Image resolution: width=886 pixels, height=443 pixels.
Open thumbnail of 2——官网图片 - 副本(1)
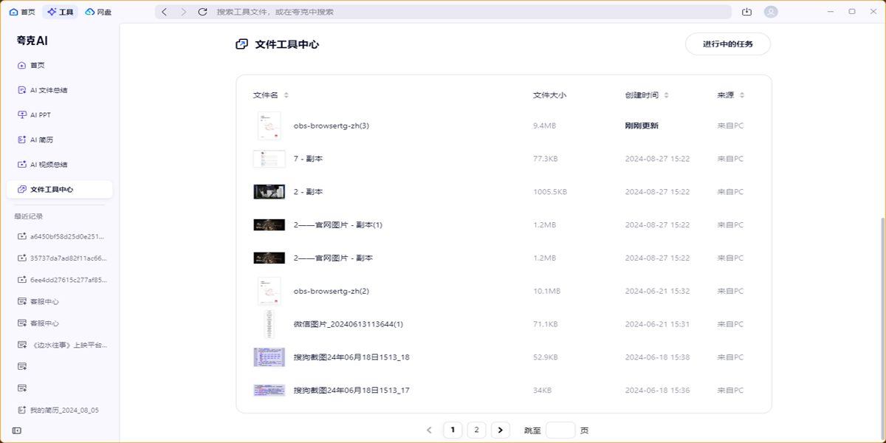click(269, 224)
